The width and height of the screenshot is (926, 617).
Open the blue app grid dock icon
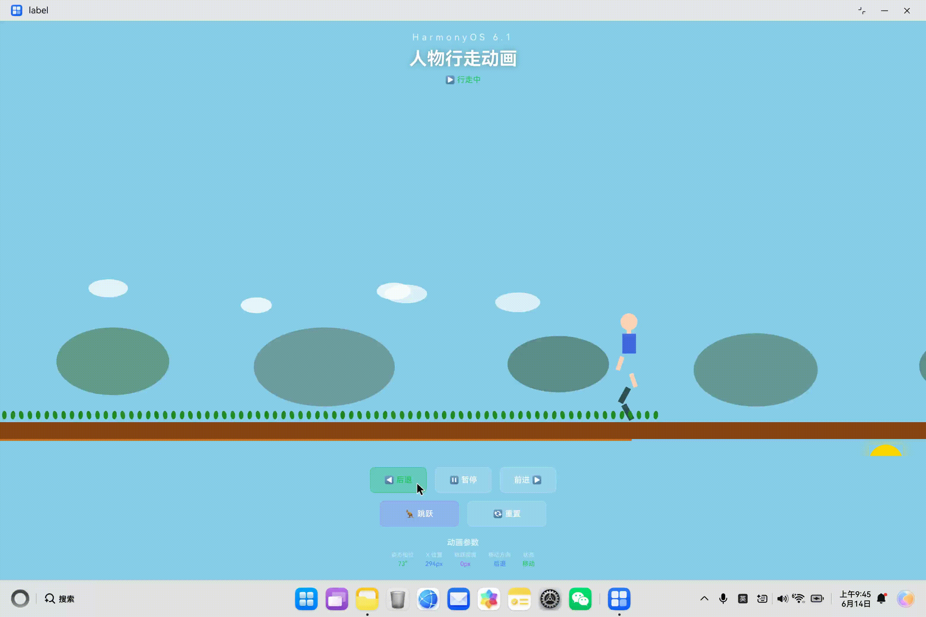306,599
